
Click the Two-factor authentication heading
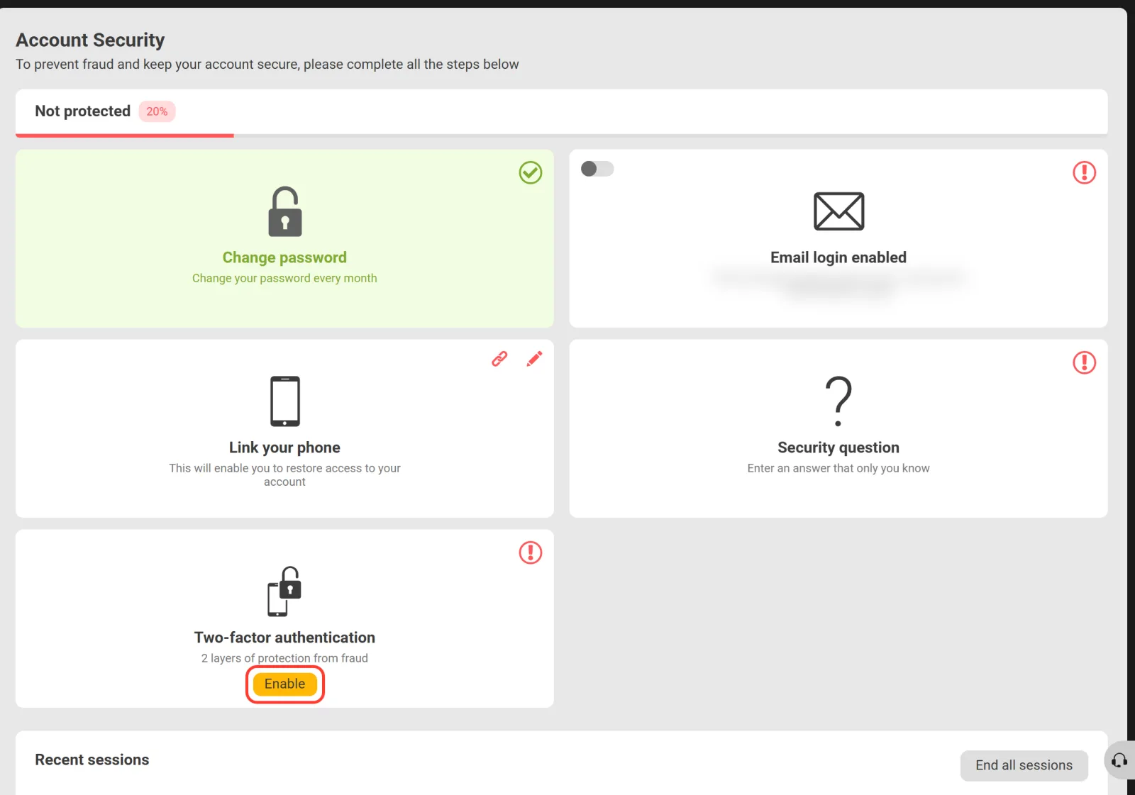click(284, 638)
